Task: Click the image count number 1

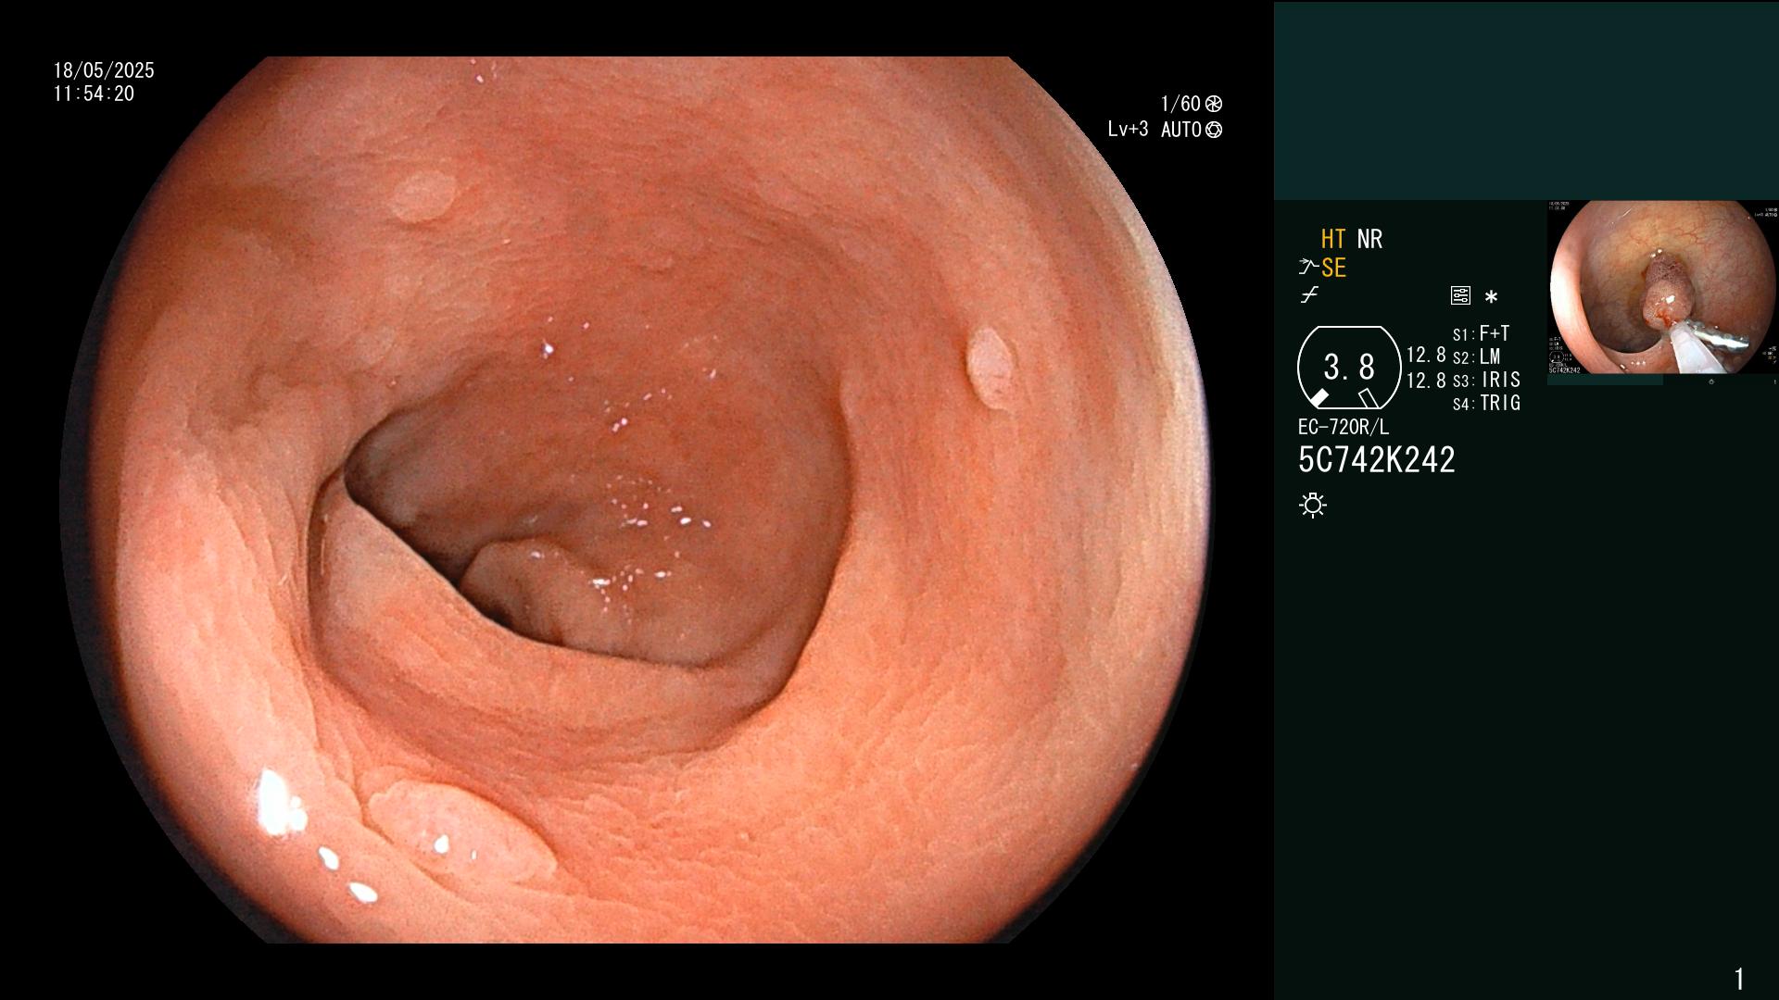Action: pyautogui.click(x=1739, y=979)
